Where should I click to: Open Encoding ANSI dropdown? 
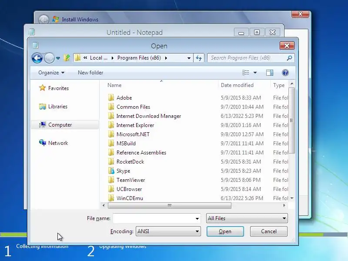[x=168, y=231]
